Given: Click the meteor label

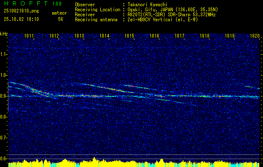Looking at the screenshot, I should point(59,13).
